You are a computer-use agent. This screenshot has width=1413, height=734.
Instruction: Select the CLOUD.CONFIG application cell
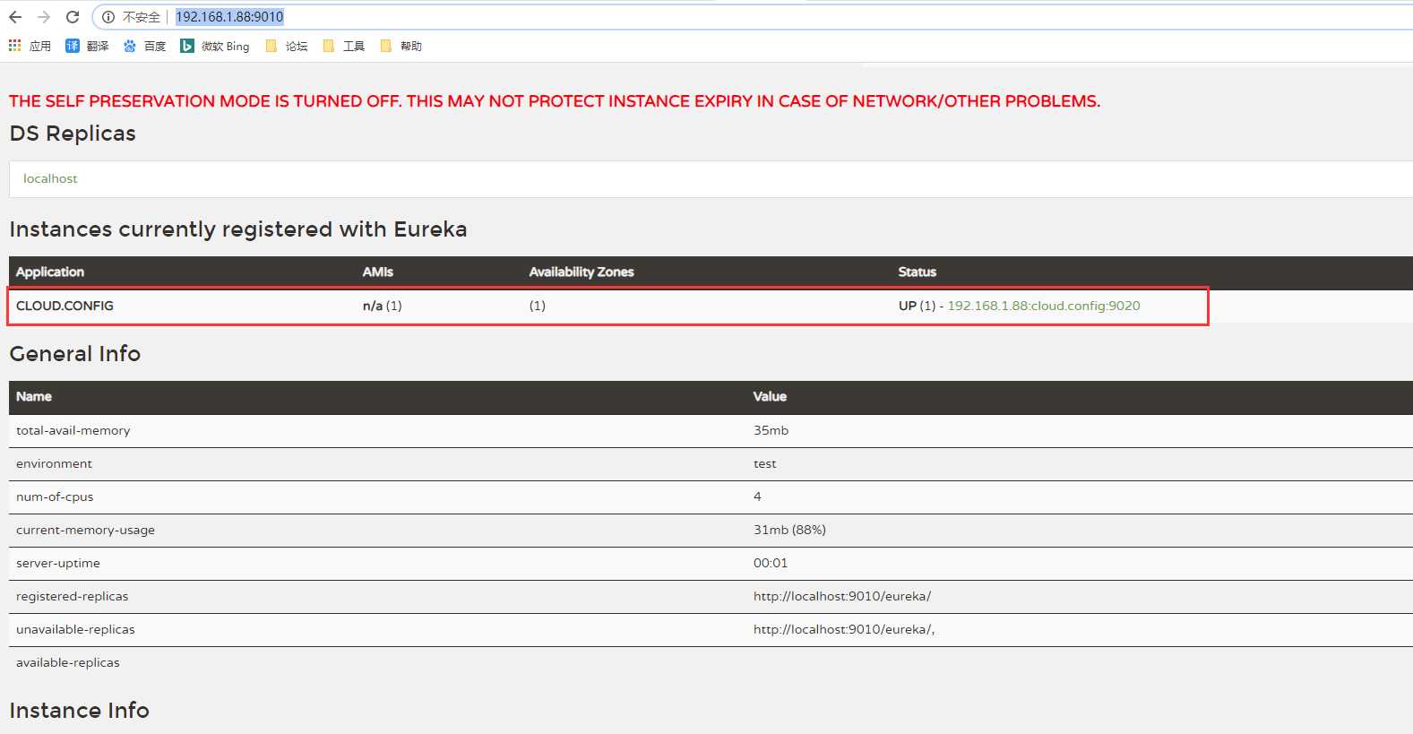tap(65, 306)
